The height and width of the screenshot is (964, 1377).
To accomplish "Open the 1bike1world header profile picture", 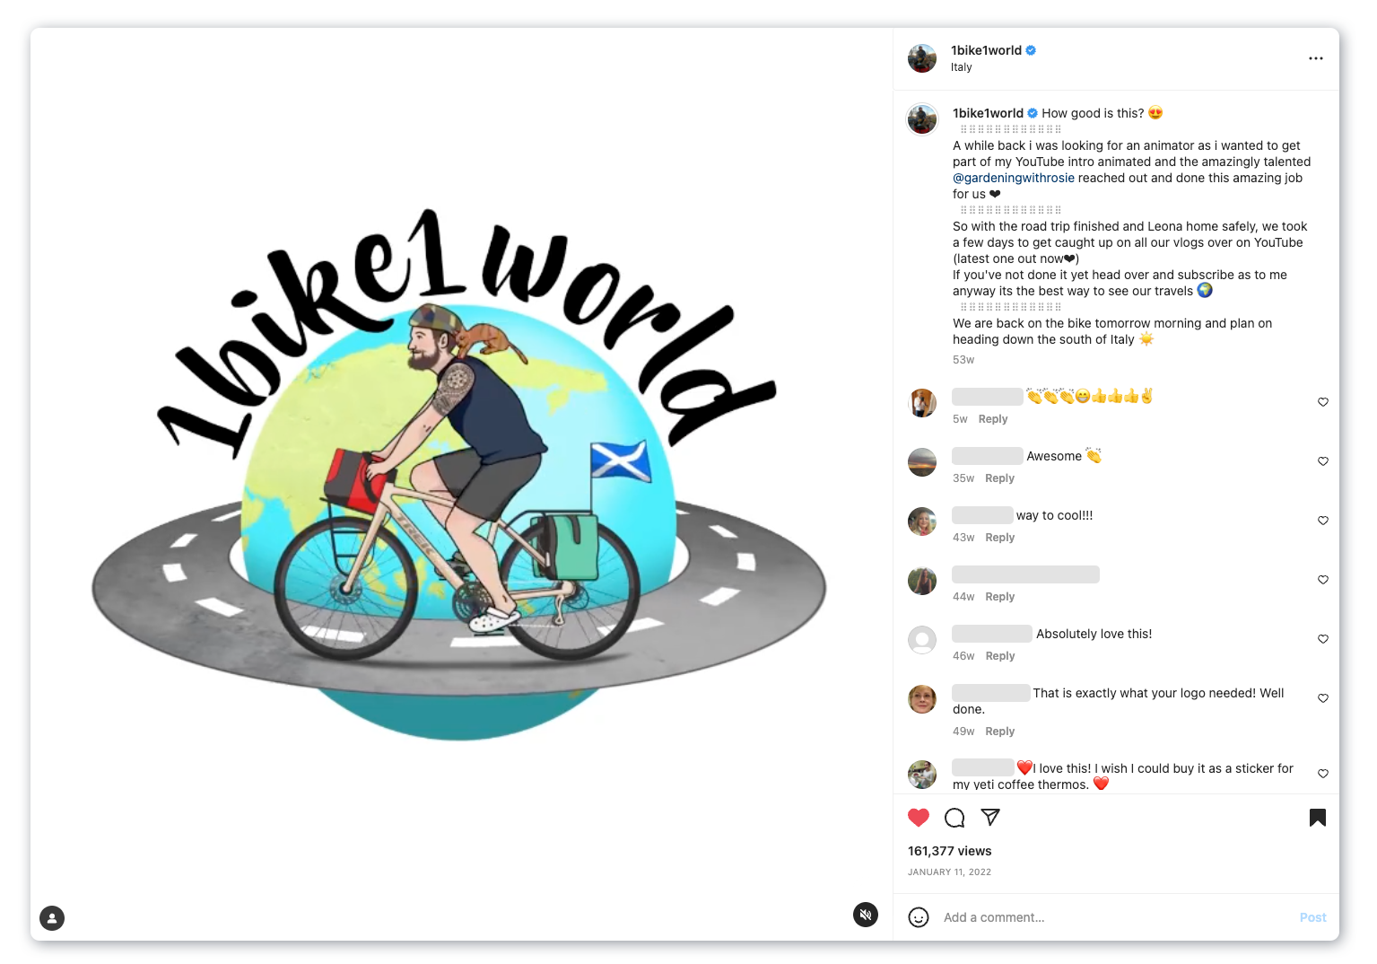I will pyautogui.click(x=922, y=58).
